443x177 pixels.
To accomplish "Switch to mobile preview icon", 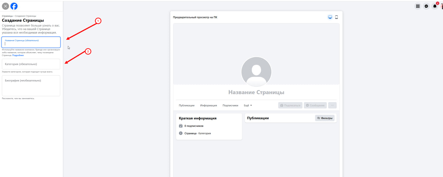I will point(336,17).
